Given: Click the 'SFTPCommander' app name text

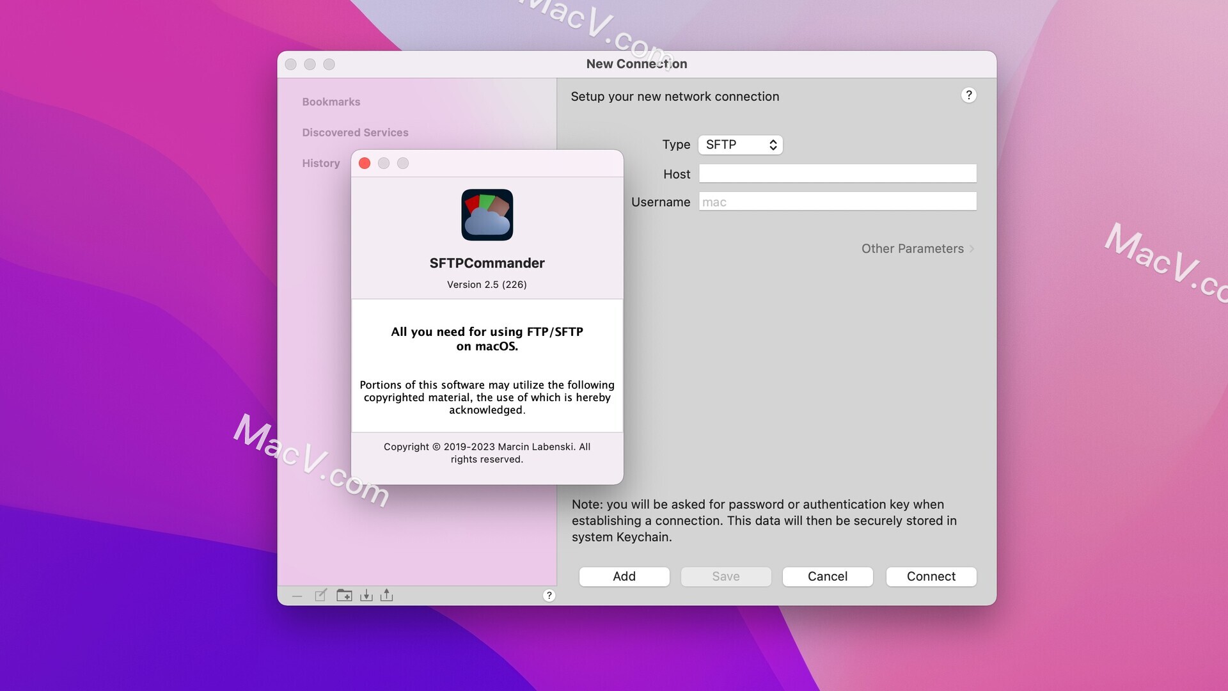Looking at the screenshot, I should pyautogui.click(x=487, y=263).
